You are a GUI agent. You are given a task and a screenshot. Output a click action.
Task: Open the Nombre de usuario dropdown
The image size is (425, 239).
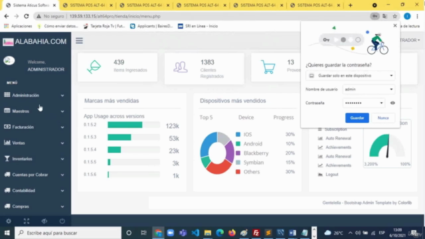[x=369, y=89]
